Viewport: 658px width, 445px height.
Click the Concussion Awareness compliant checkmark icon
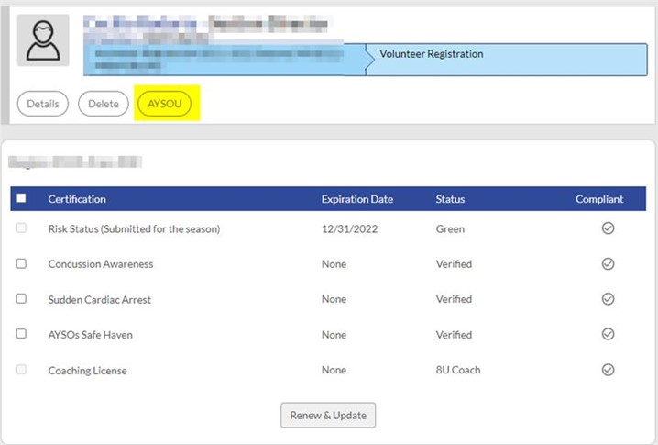pos(607,264)
